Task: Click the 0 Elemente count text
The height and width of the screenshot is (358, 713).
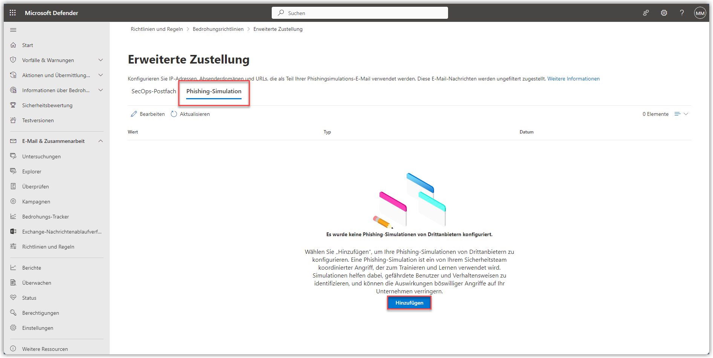Action: pos(655,114)
